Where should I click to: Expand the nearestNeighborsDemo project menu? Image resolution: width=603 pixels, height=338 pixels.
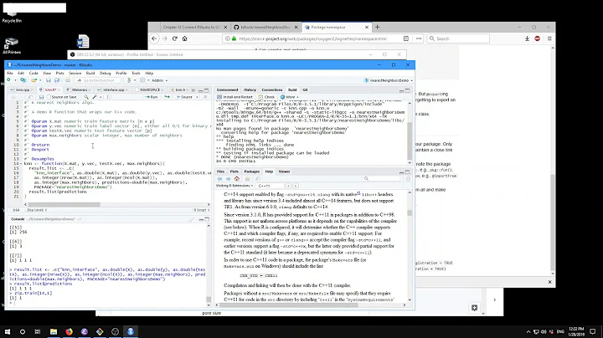389,80
